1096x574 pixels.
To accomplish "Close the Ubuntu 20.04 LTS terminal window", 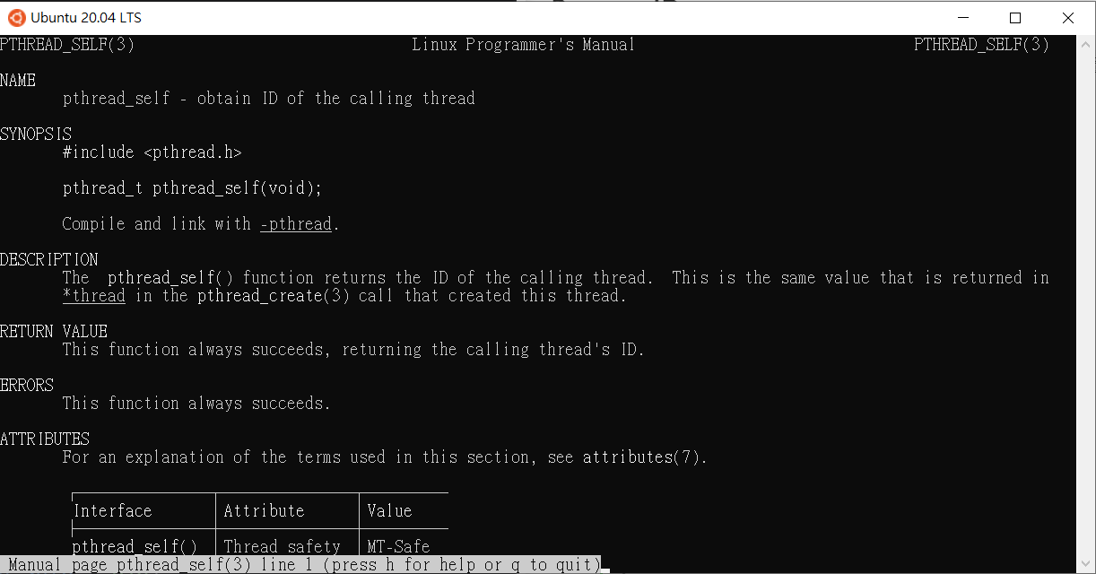I will pyautogui.click(x=1067, y=17).
